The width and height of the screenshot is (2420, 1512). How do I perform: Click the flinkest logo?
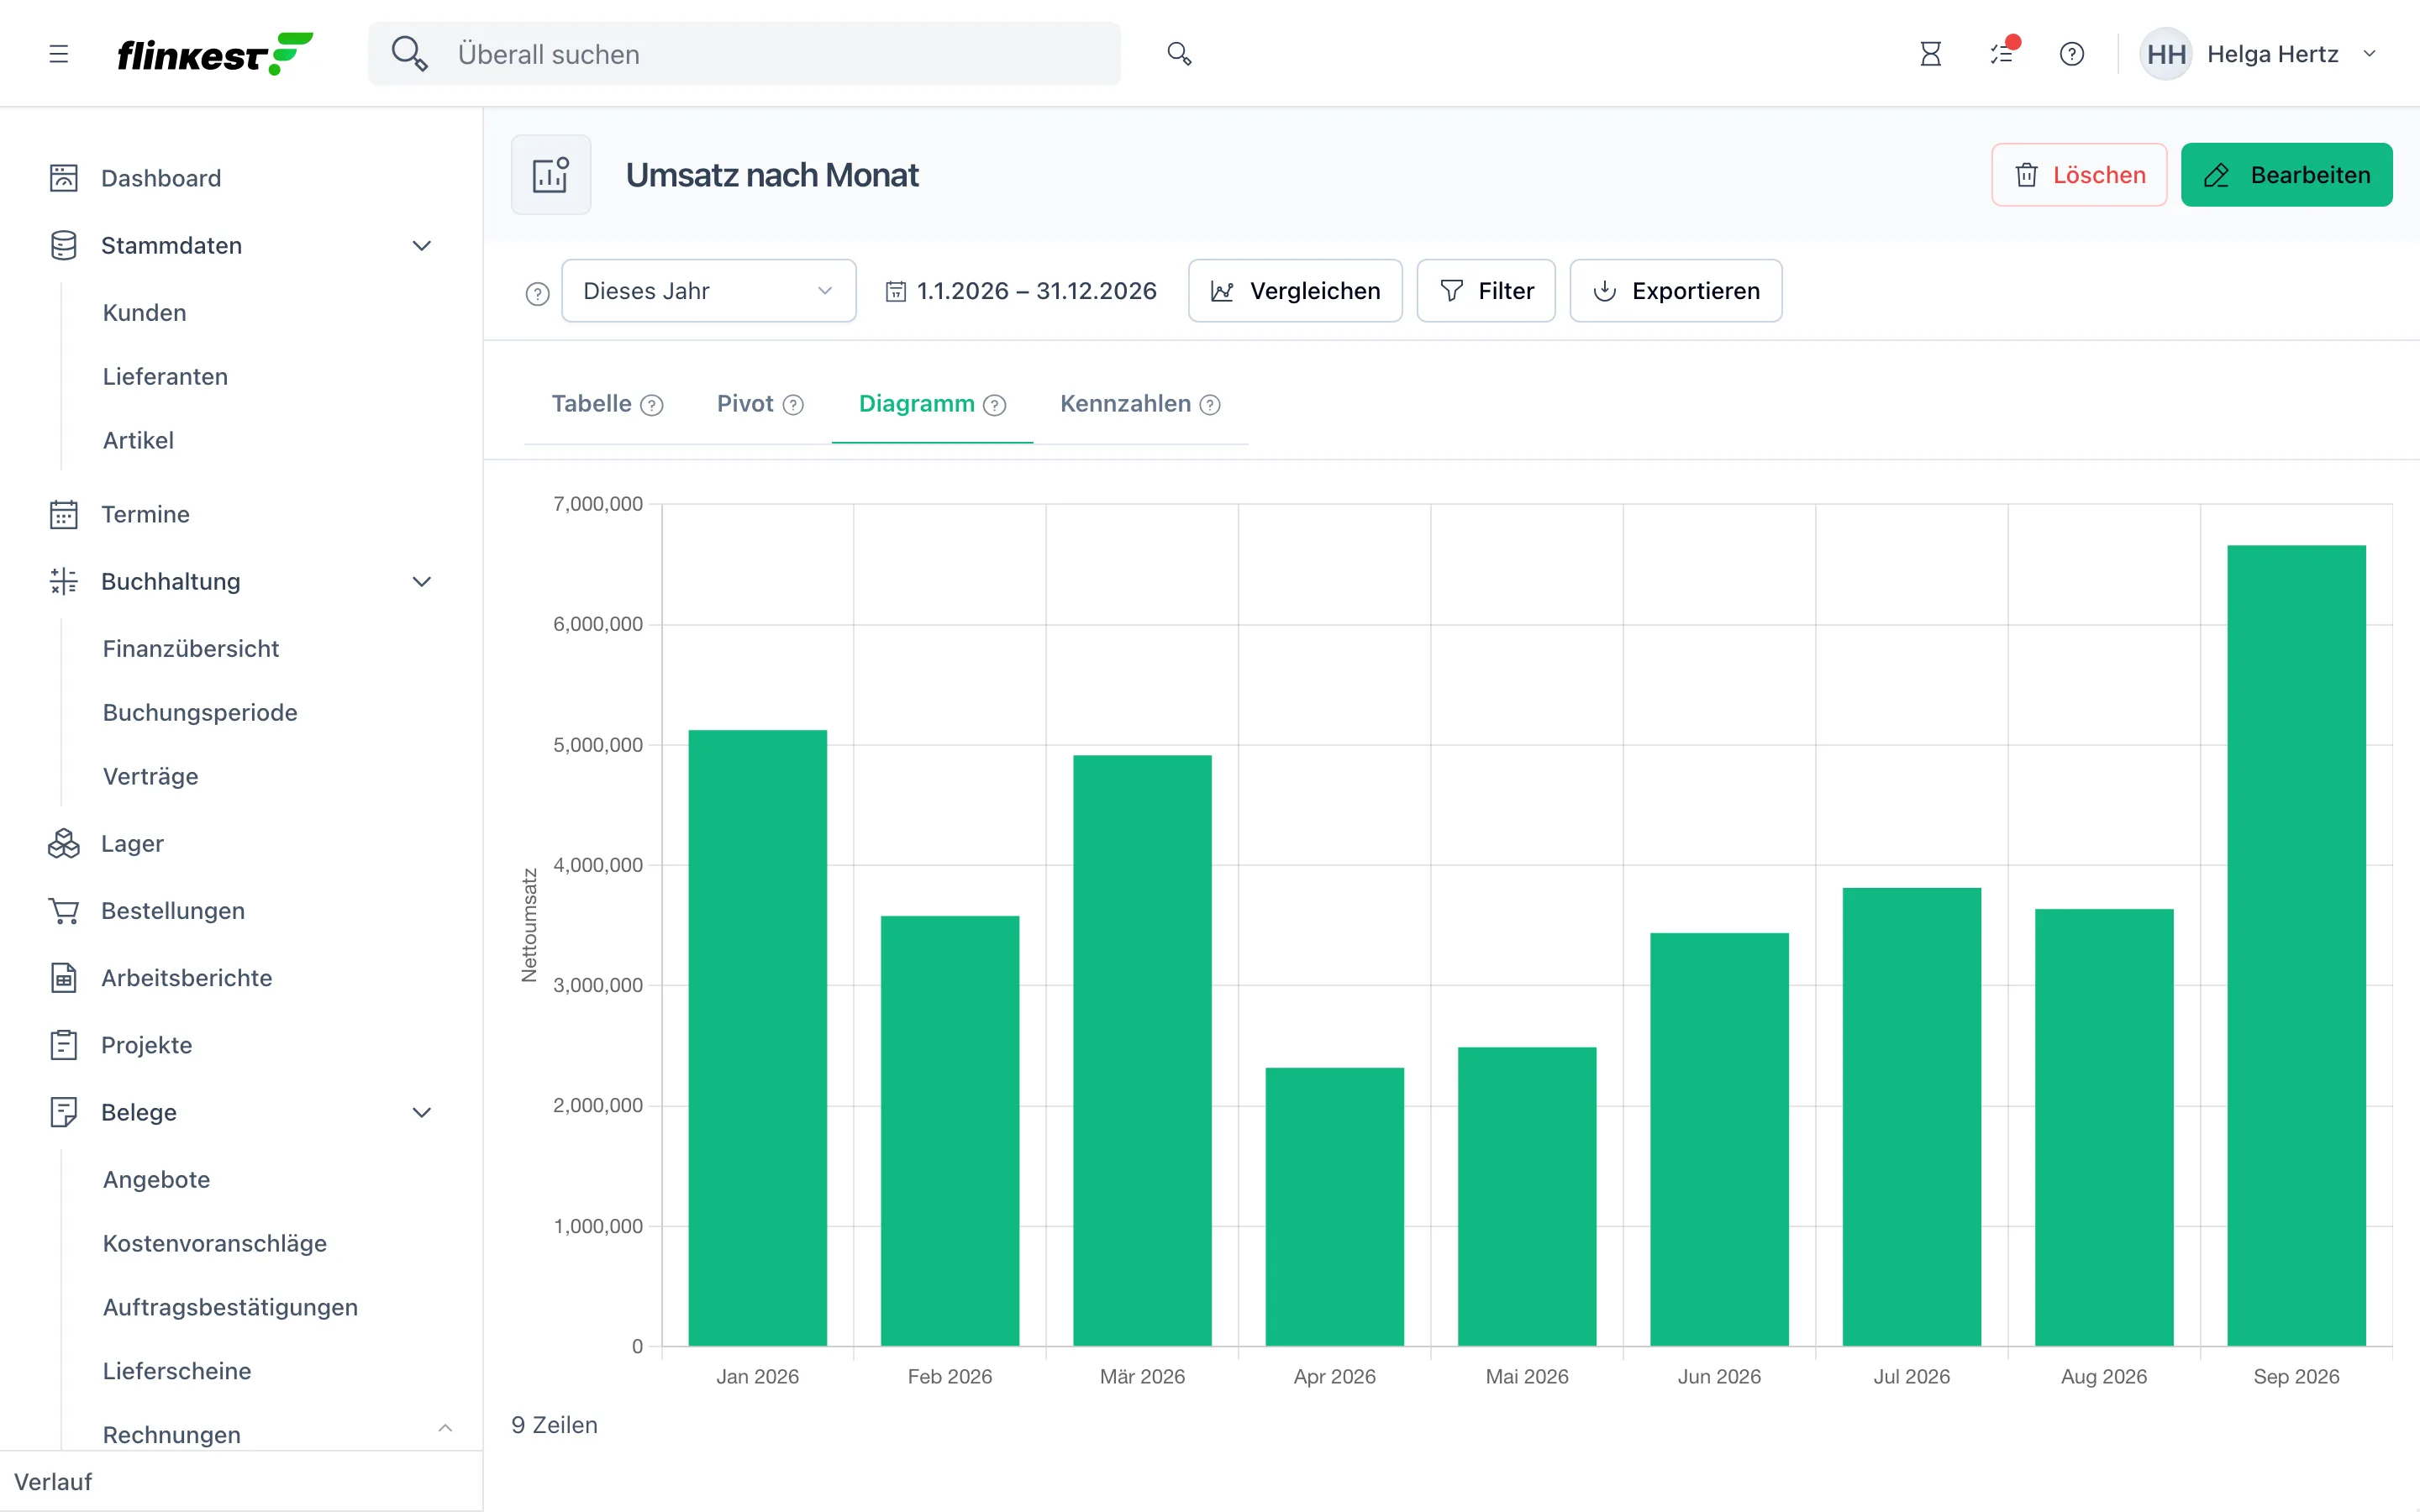coord(215,54)
